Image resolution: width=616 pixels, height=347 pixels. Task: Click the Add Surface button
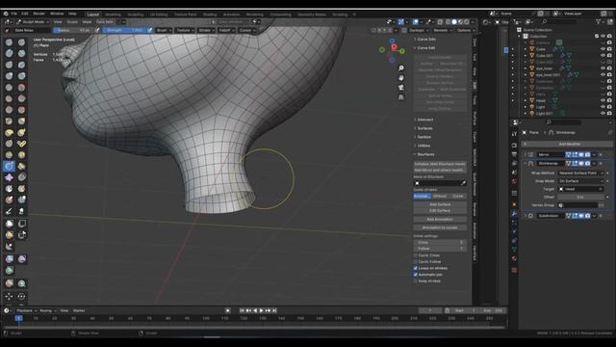[440, 204]
